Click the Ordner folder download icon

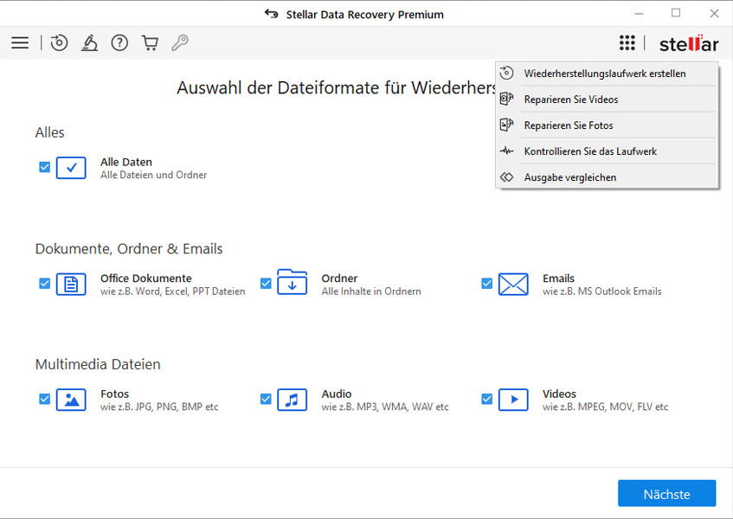(293, 282)
